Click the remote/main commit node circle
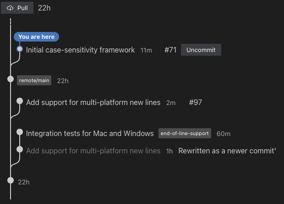The image size is (284, 204). tap(11, 79)
